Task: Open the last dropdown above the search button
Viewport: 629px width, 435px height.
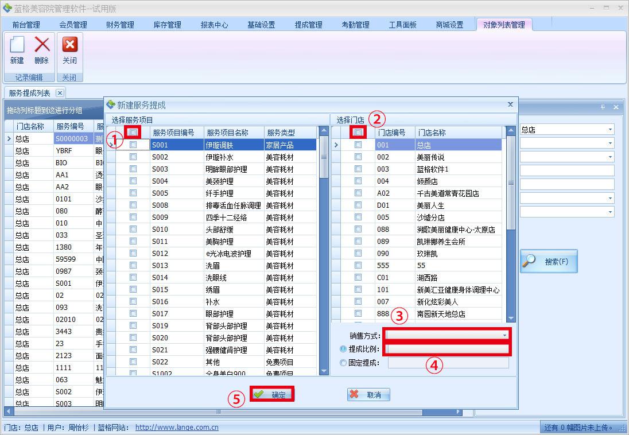Action: 610,212
